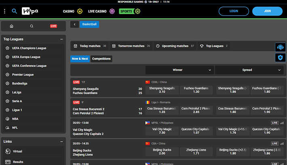This screenshot has width=287, height=165.
Task: Click the Login button
Action: pyautogui.click(x=234, y=11)
